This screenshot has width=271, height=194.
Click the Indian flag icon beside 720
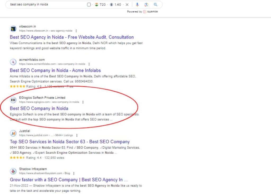97,4
